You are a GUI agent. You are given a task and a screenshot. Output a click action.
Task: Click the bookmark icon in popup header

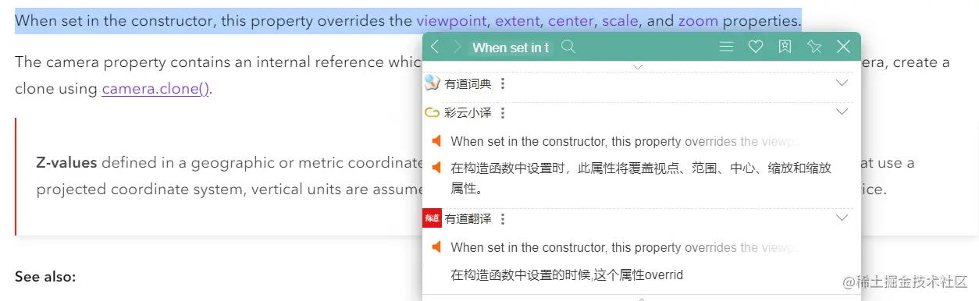click(785, 47)
